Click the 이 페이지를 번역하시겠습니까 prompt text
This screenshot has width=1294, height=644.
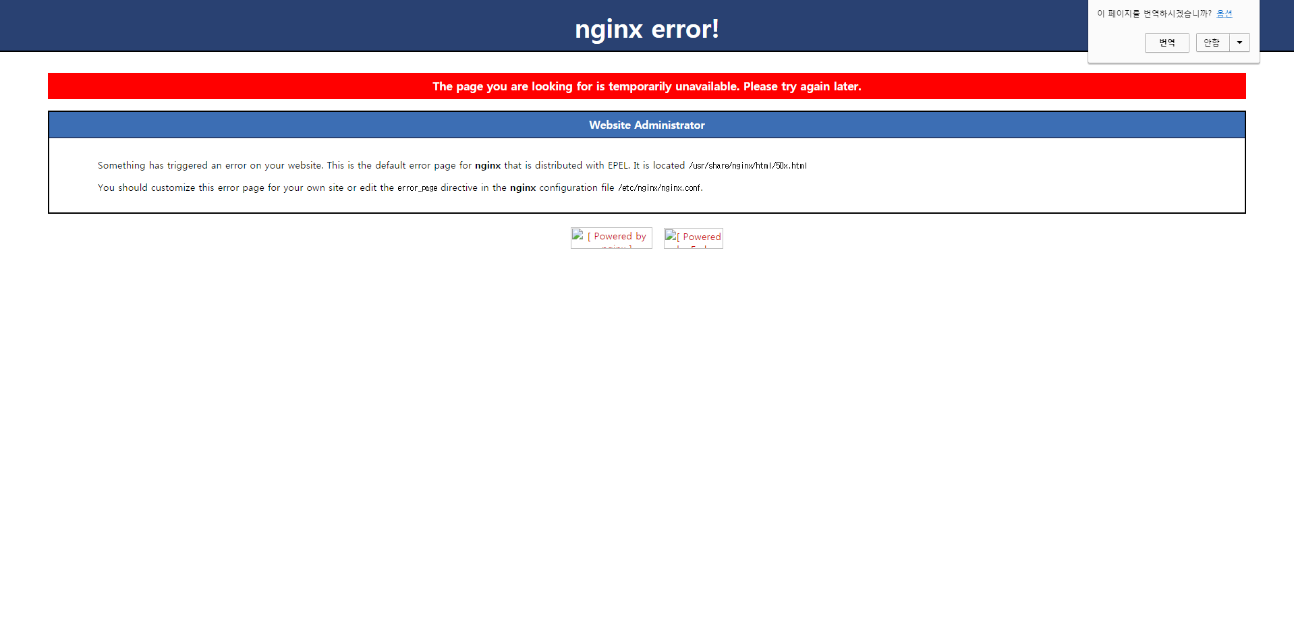pos(1154,13)
